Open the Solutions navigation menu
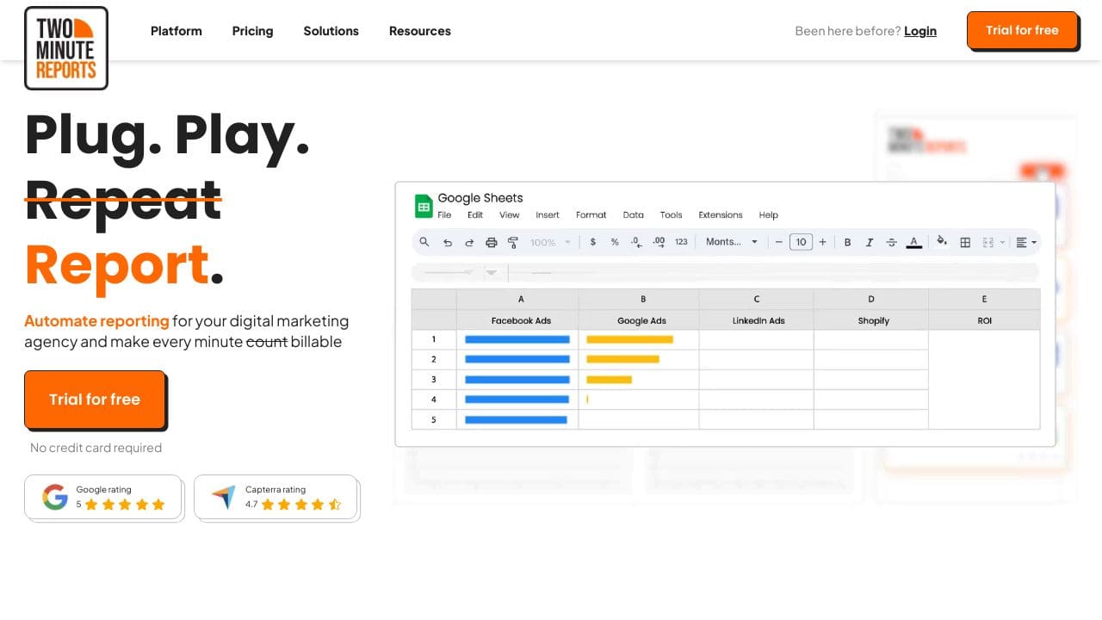Viewport: 1102px width, 620px height. [331, 31]
